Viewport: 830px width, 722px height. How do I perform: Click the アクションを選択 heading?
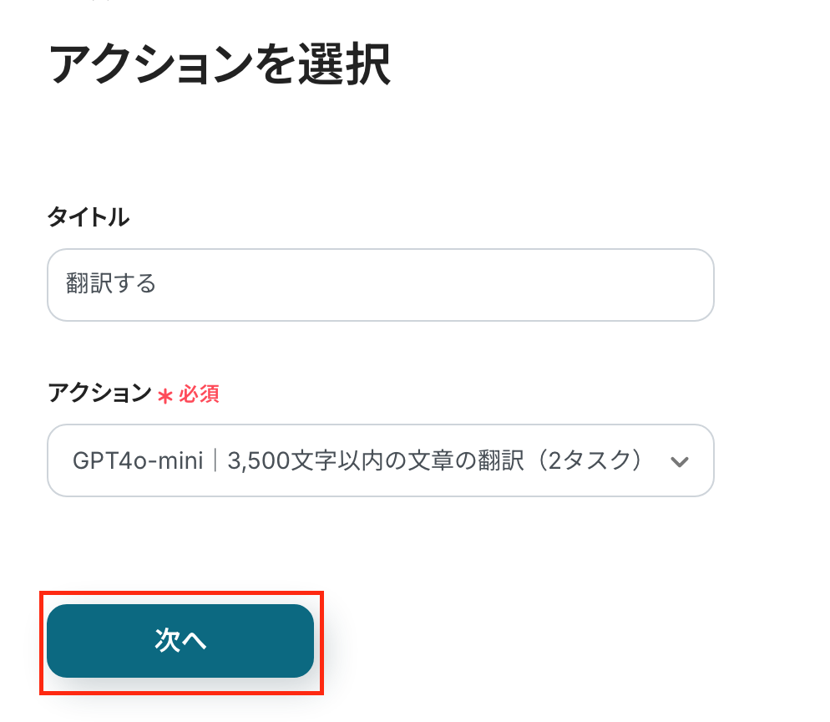pos(220,64)
